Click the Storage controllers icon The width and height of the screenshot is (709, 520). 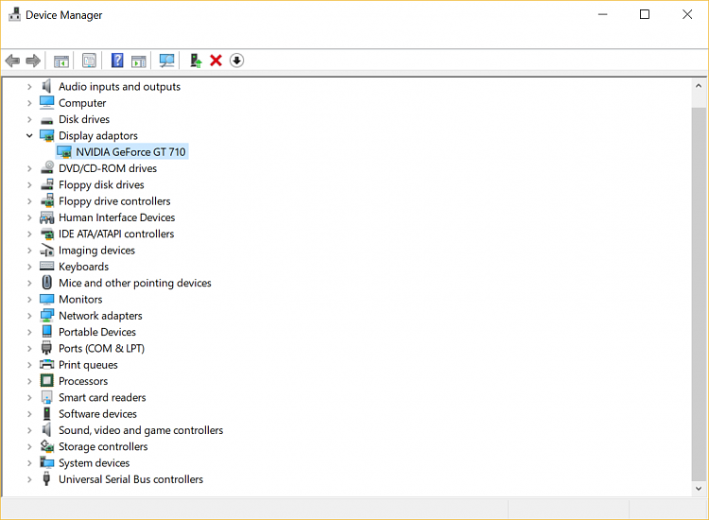[47, 446]
